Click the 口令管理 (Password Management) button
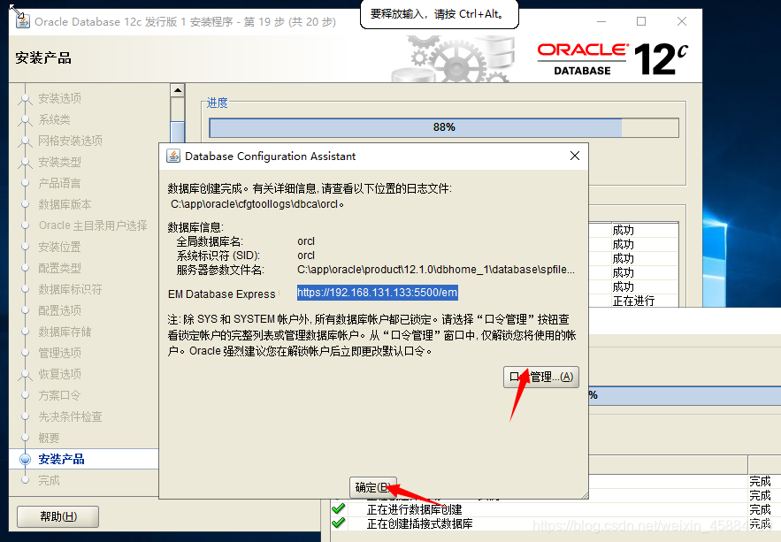Image resolution: width=781 pixels, height=542 pixels. click(541, 377)
